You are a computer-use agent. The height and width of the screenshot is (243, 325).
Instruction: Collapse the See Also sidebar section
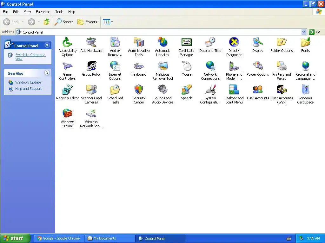pos(47,73)
